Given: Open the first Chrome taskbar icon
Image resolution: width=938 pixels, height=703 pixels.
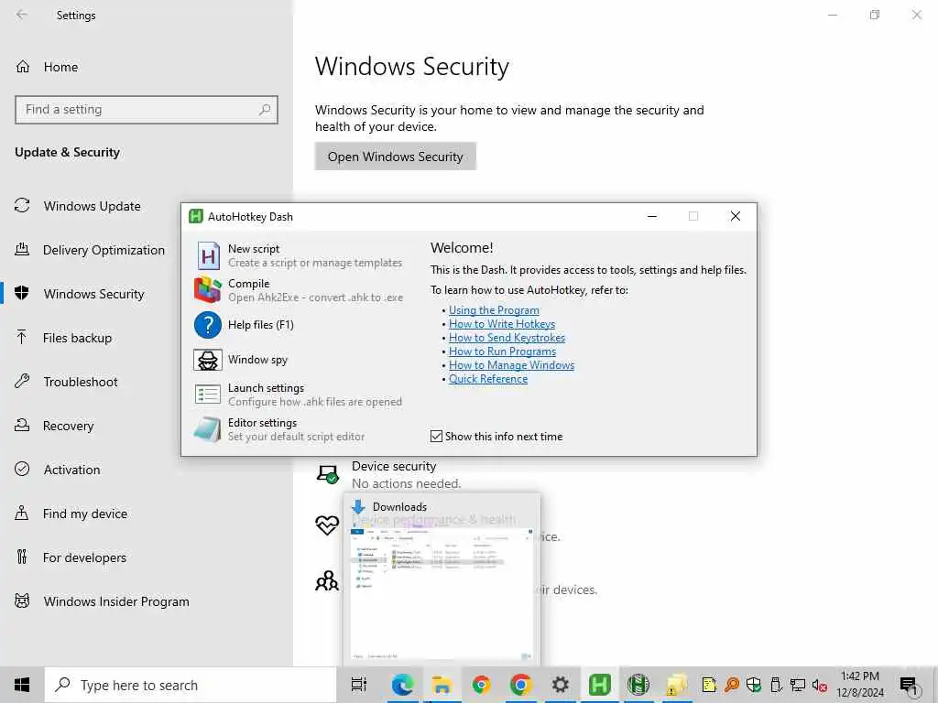Looking at the screenshot, I should coord(481,685).
